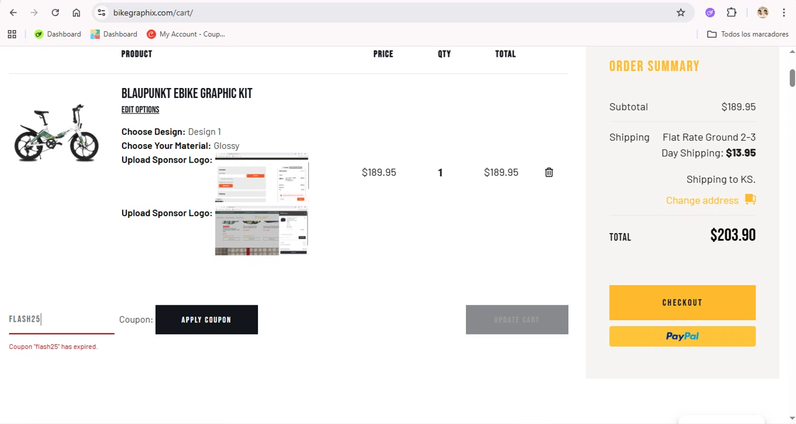The image size is (796, 424).
Task: Click the coupon expired error message
Action: [x=53, y=347]
